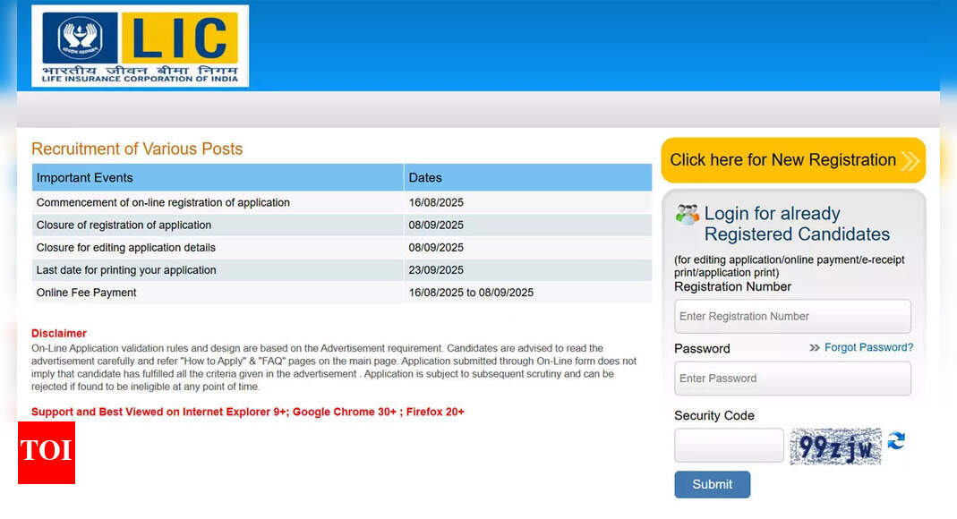Click the Security Code label
Screen dimensions: 957x519
pyautogui.click(x=714, y=415)
